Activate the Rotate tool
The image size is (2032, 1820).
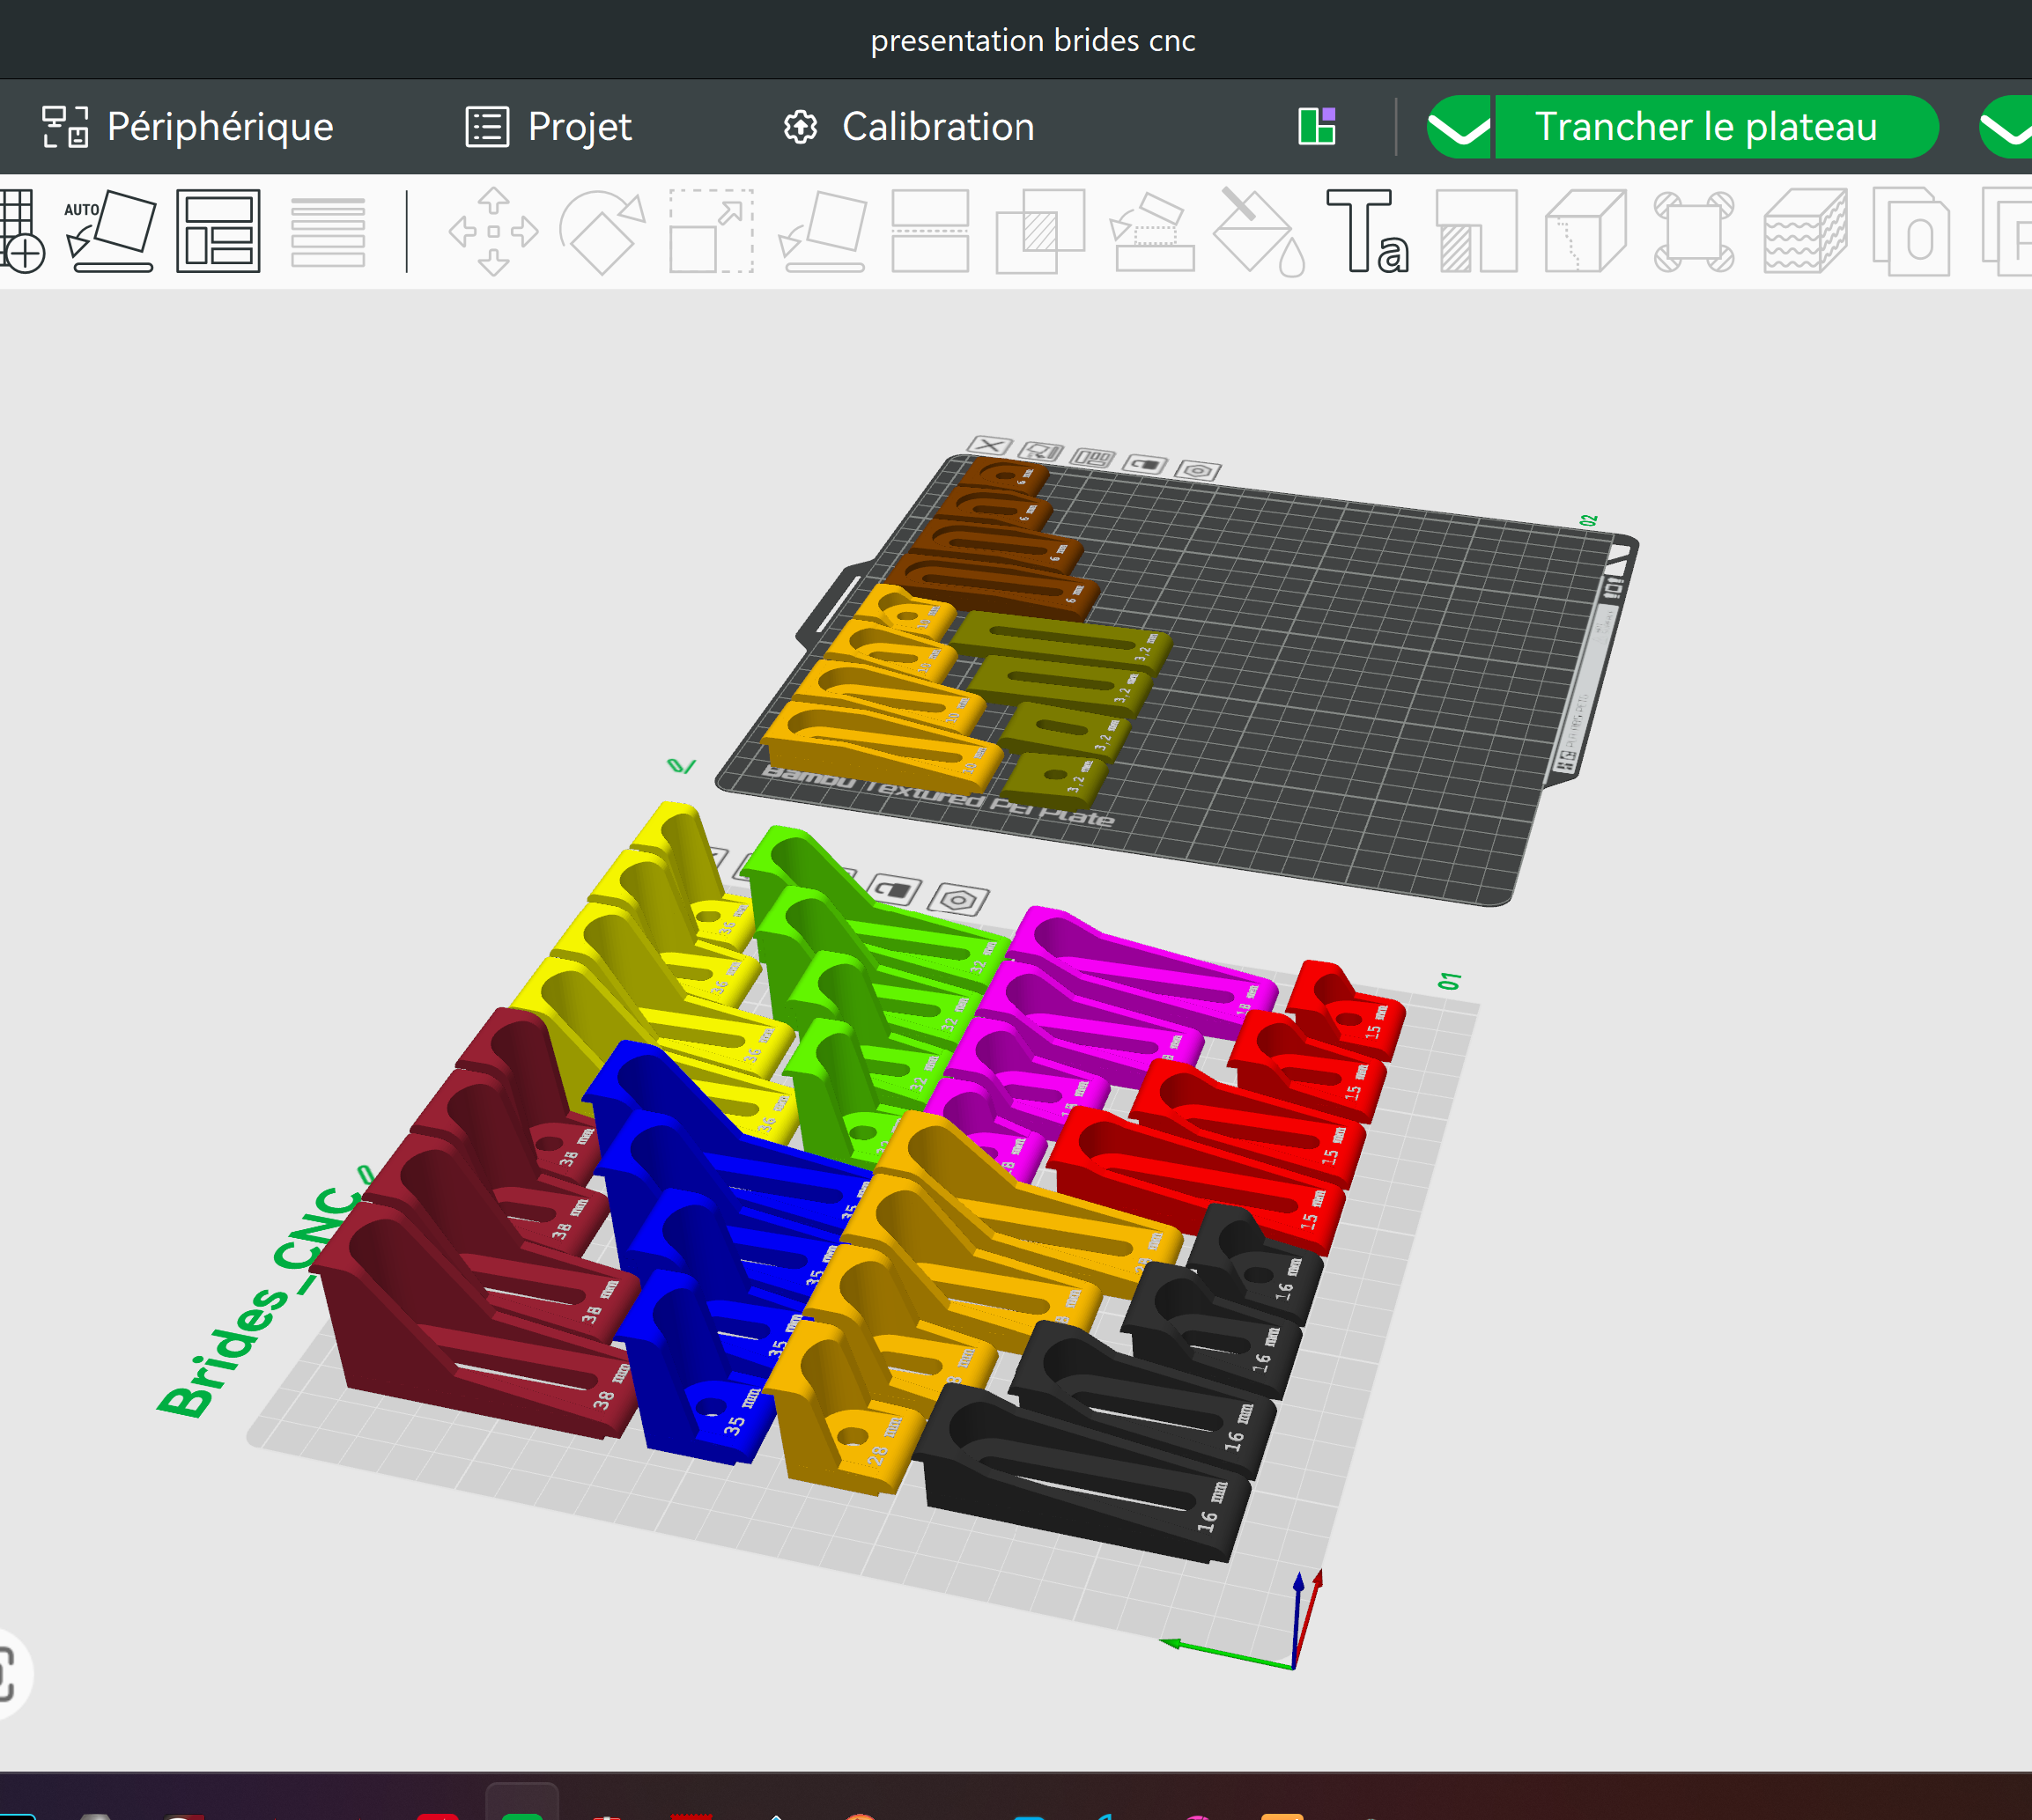[603, 232]
